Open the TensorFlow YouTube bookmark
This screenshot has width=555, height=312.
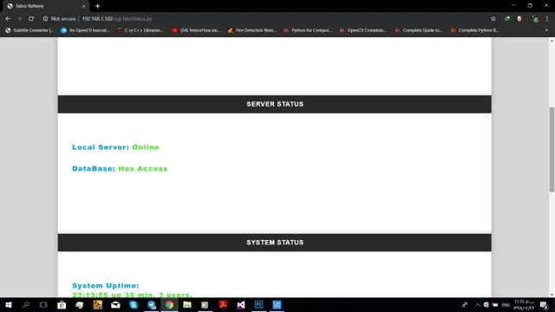pos(196,30)
